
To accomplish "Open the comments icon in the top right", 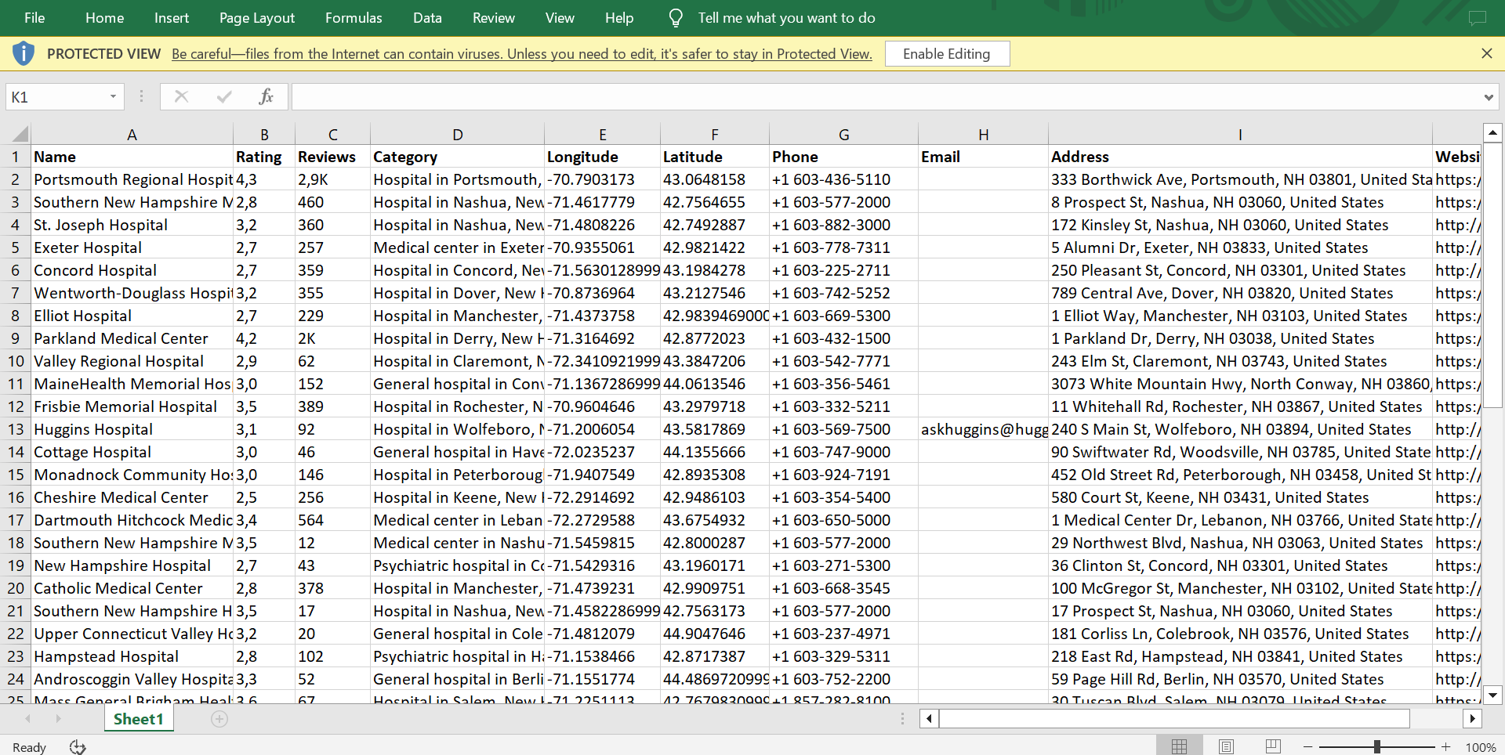I will pos(1477,18).
